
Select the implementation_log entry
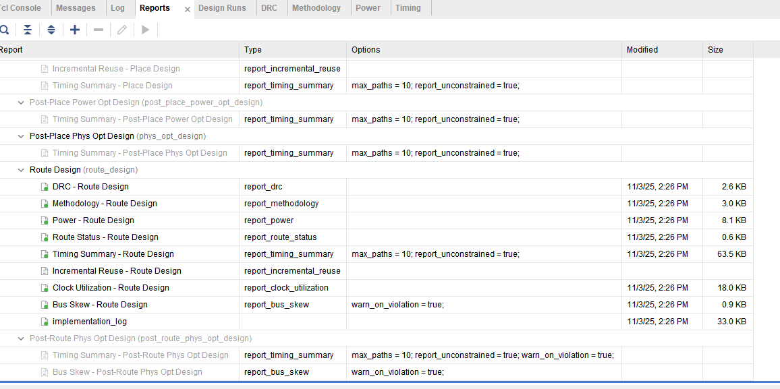(90, 322)
